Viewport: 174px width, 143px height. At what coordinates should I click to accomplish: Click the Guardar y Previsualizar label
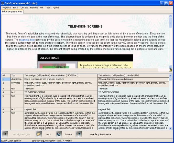click(x=101, y=134)
